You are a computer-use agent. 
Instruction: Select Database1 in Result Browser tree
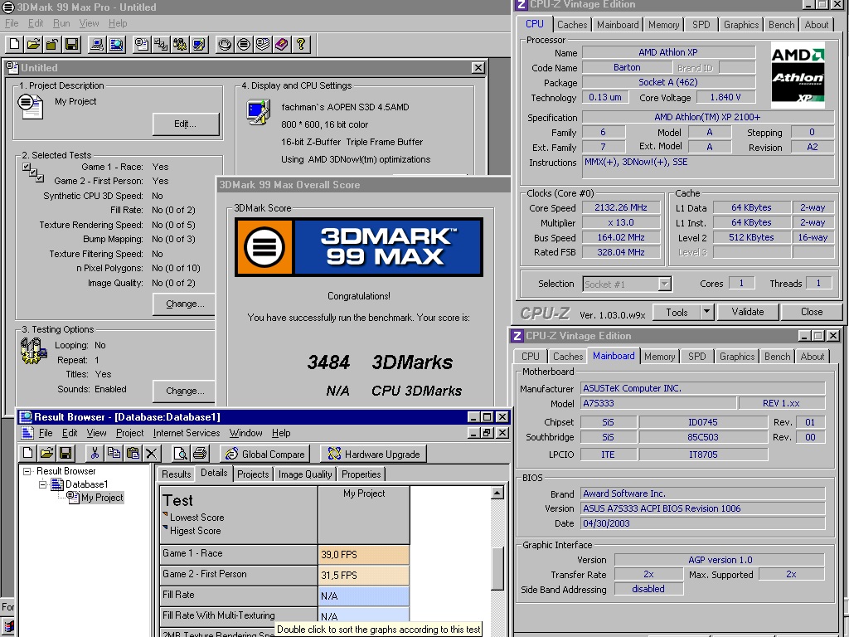click(86, 484)
